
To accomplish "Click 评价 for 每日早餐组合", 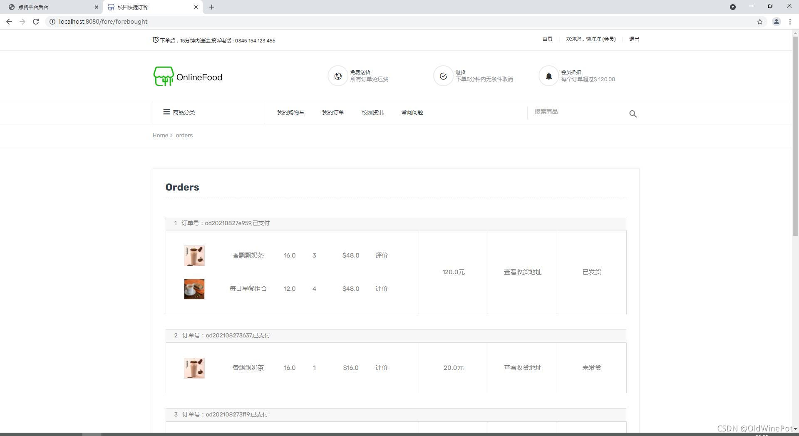I will point(382,289).
